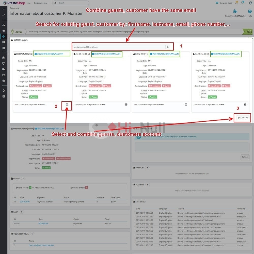The width and height of the screenshot is (254, 254).
Task: Click the Combine button
Action: pos(243,118)
